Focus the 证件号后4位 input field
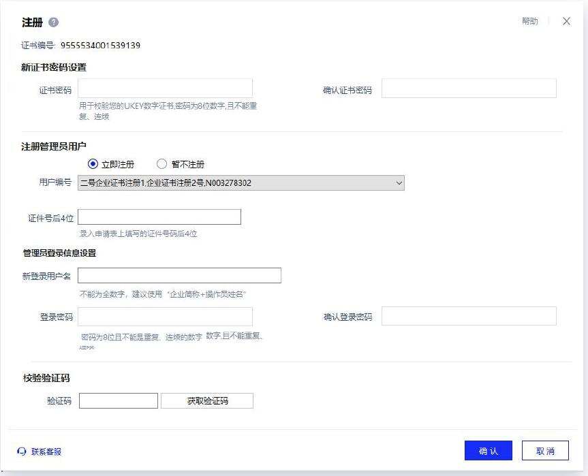 159,217
